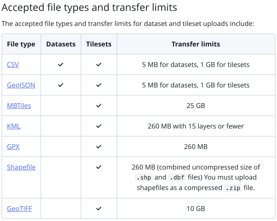Click the GPX Tilesets checkmark
This screenshot has width=277, height=221.
click(99, 147)
